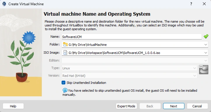Open the Version Red Hat dropdown
The width and height of the screenshot is (211, 112).
[129, 76]
